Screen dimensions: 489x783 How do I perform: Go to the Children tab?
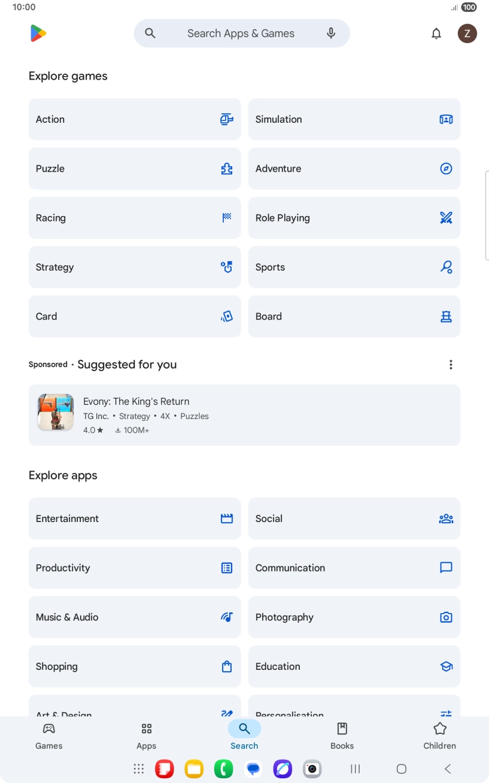pyautogui.click(x=439, y=736)
